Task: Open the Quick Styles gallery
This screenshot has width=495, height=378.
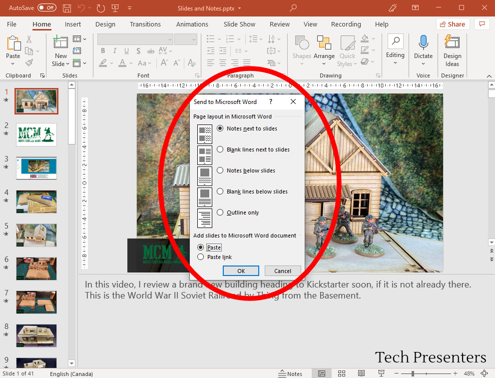Action: click(347, 50)
